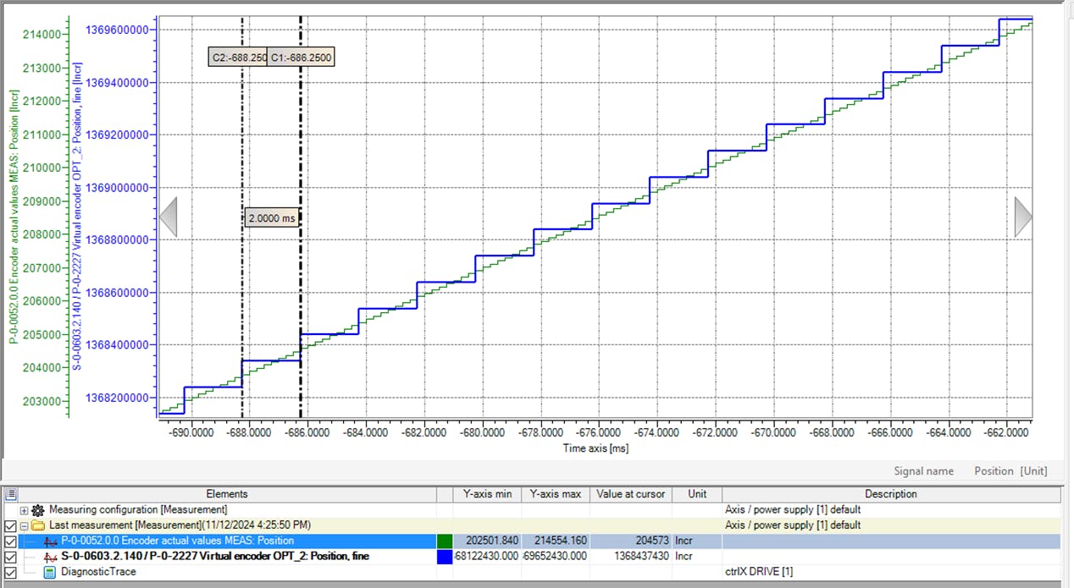Disable the DiagnosticTrace checkbox
The width and height of the screenshot is (1074, 588).
[10, 572]
